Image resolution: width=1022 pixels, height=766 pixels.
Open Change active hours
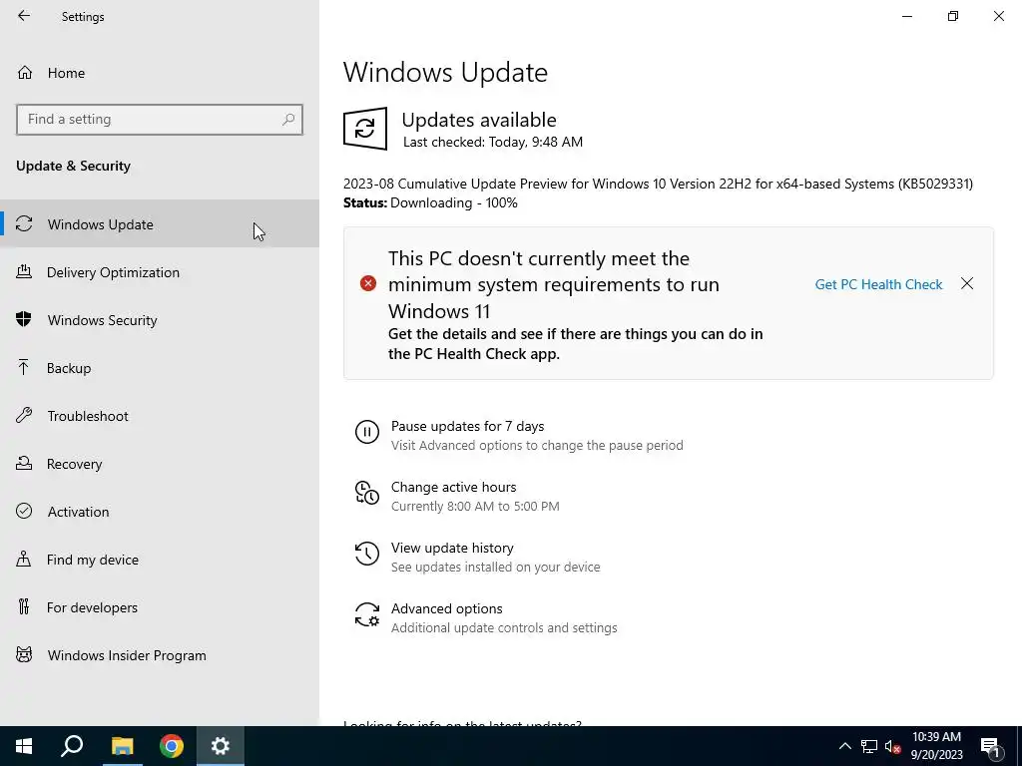pyautogui.click(x=454, y=487)
